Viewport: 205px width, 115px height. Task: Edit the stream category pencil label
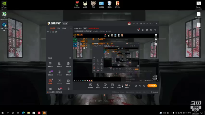(83, 31)
